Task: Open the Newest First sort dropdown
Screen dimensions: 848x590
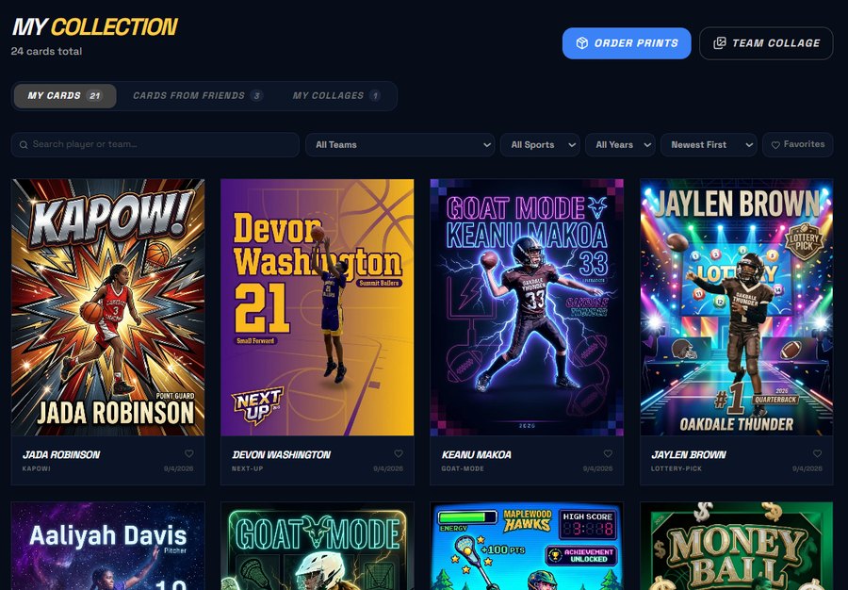Action: click(709, 144)
